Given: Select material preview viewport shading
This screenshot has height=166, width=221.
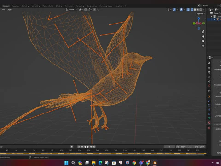Looking at the screenshot, I should tap(198, 10).
